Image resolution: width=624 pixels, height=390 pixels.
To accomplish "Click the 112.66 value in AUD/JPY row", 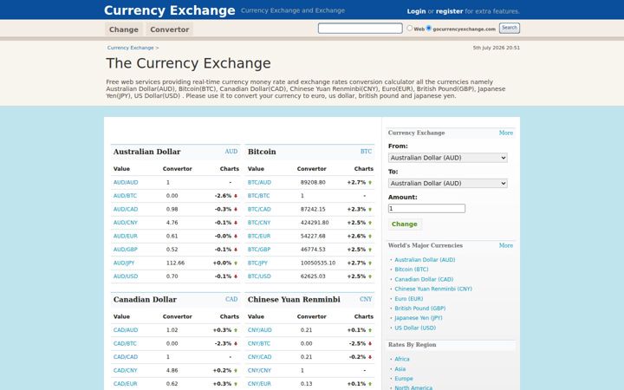I will 175,263.
